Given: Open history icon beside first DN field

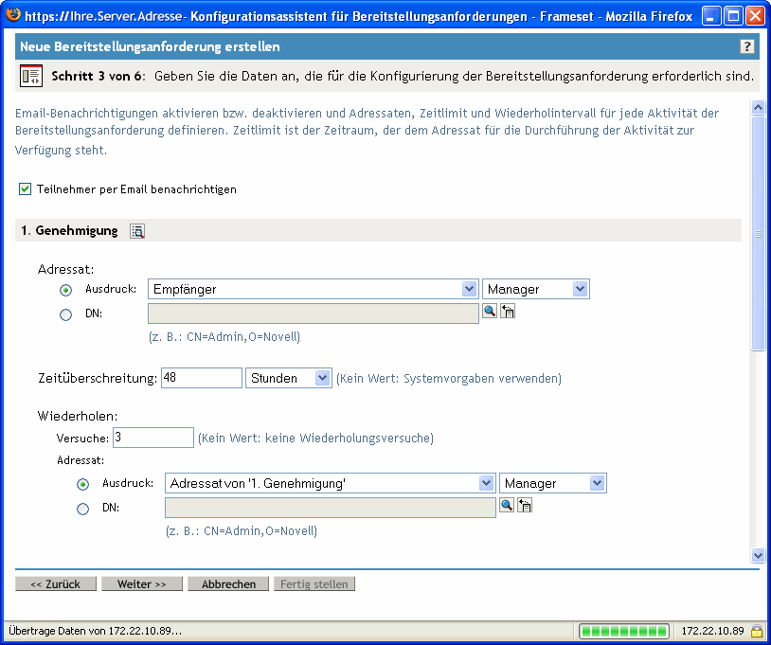Looking at the screenshot, I should (x=508, y=312).
